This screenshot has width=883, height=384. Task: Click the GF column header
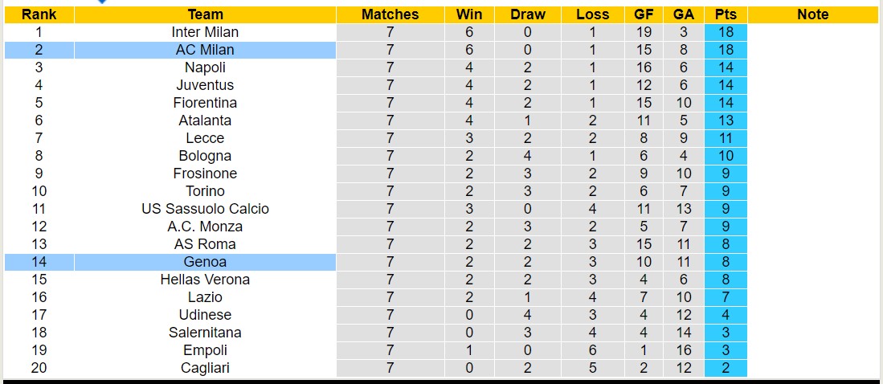[x=644, y=14]
